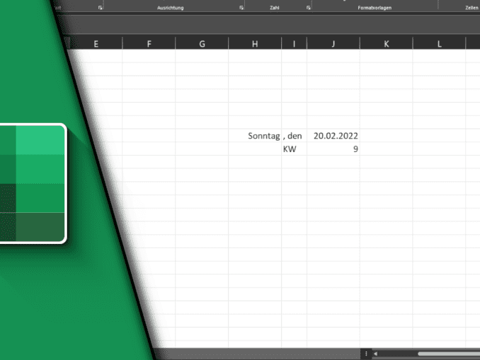Click the horizontal scrollbar left arrow
The height and width of the screenshot is (360, 480).
375,353
